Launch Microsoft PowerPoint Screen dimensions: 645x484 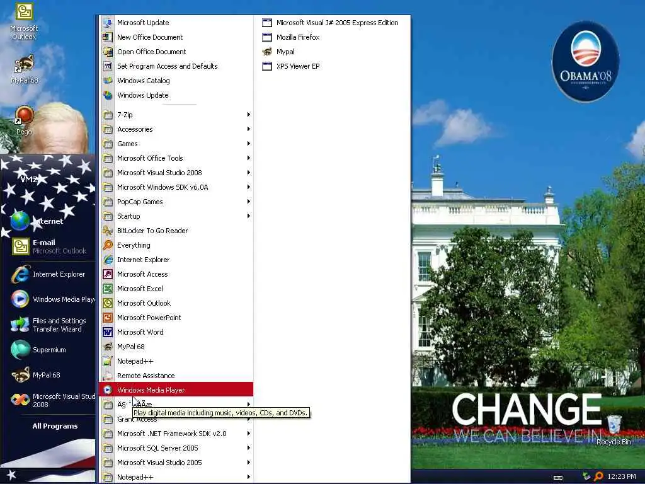click(176, 318)
